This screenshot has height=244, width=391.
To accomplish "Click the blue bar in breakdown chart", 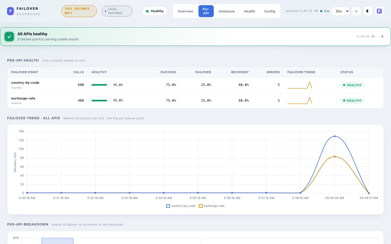I will point(57,241).
